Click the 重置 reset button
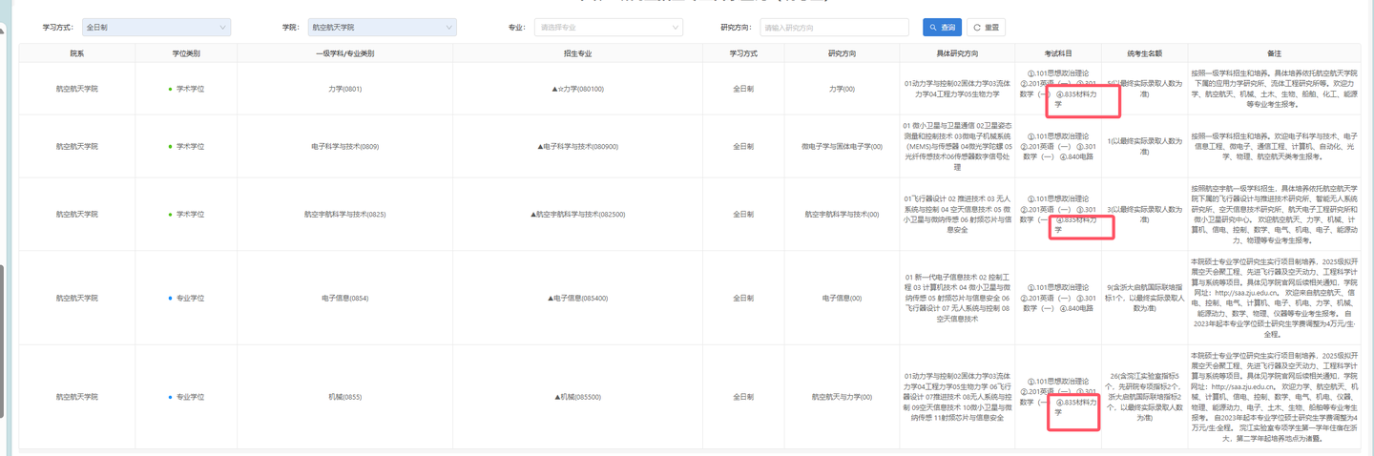This screenshot has height=456, width=1374. (x=986, y=28)
